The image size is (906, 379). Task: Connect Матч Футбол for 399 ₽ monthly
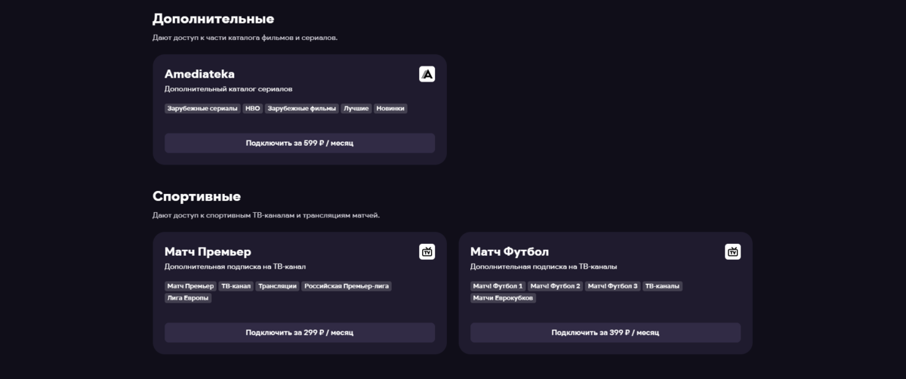[606, 332]
